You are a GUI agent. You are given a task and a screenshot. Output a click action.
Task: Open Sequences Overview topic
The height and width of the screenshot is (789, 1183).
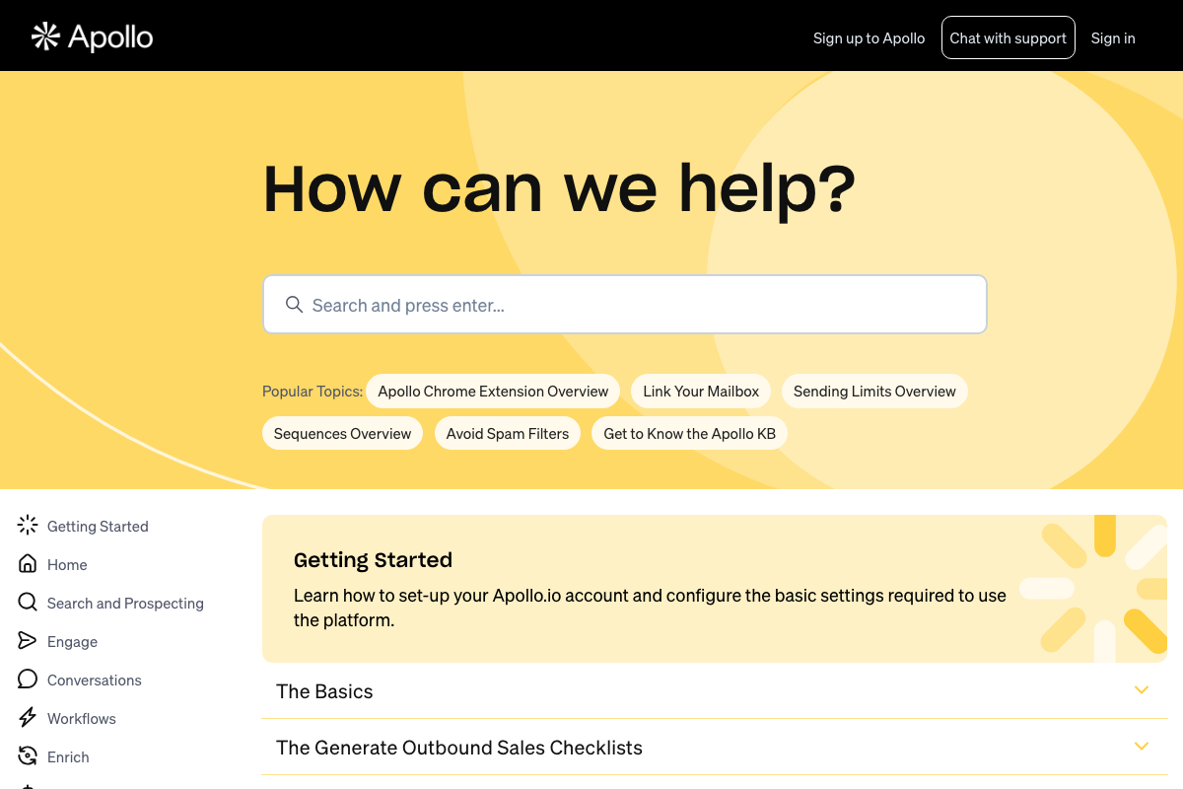(342, 433)
